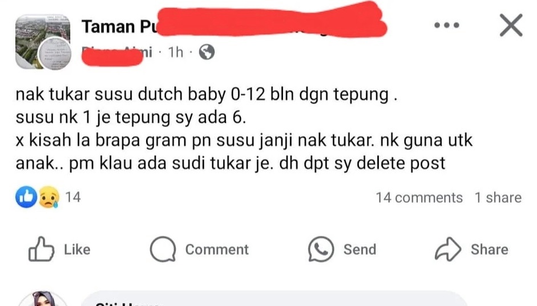The image size is (537, 306).
Task: Click the Share text label
Action: 490,249
